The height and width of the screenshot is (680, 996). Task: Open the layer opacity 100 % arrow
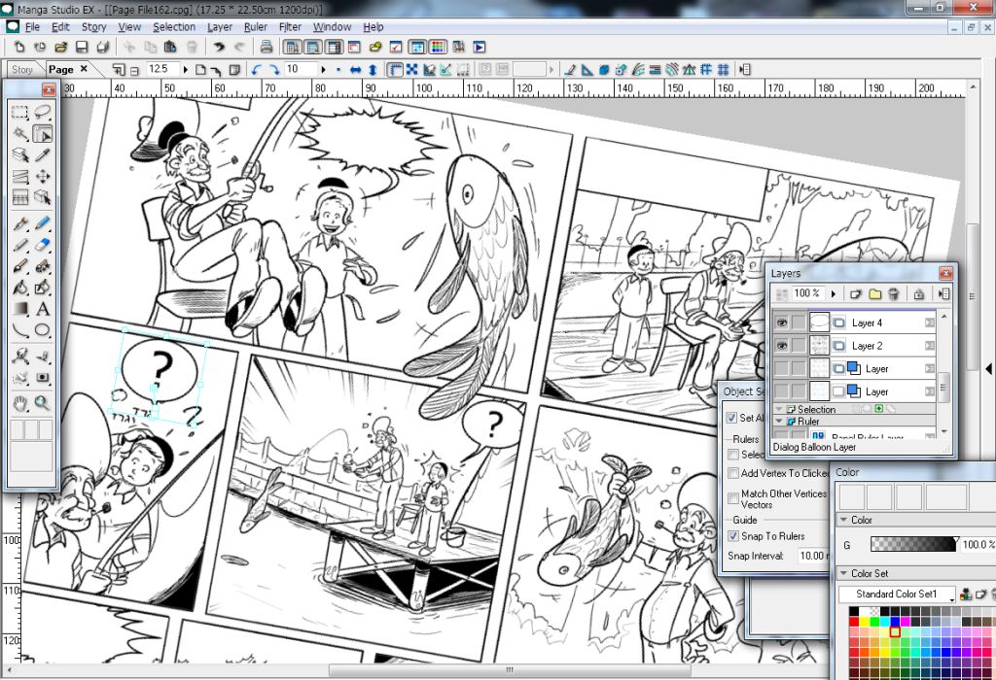(834, 293)
